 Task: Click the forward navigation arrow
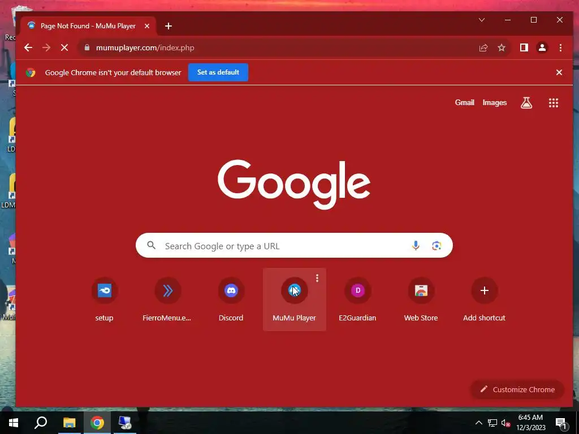click(x=46, y=47)
